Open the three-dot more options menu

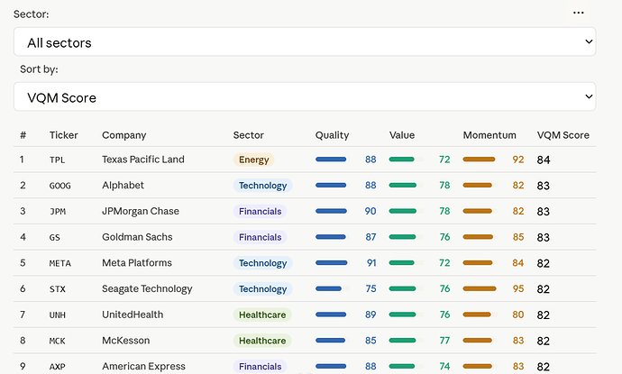point(578,13)
